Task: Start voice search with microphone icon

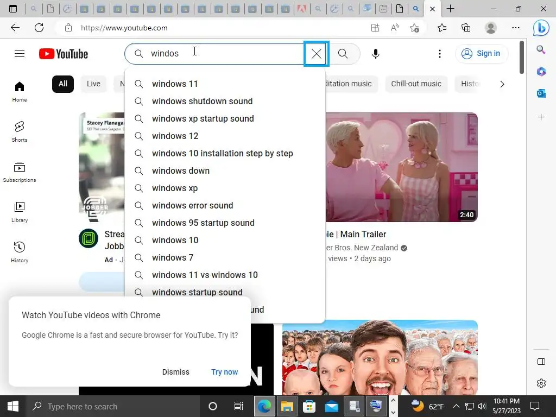Action: click(x=376, y=54)
